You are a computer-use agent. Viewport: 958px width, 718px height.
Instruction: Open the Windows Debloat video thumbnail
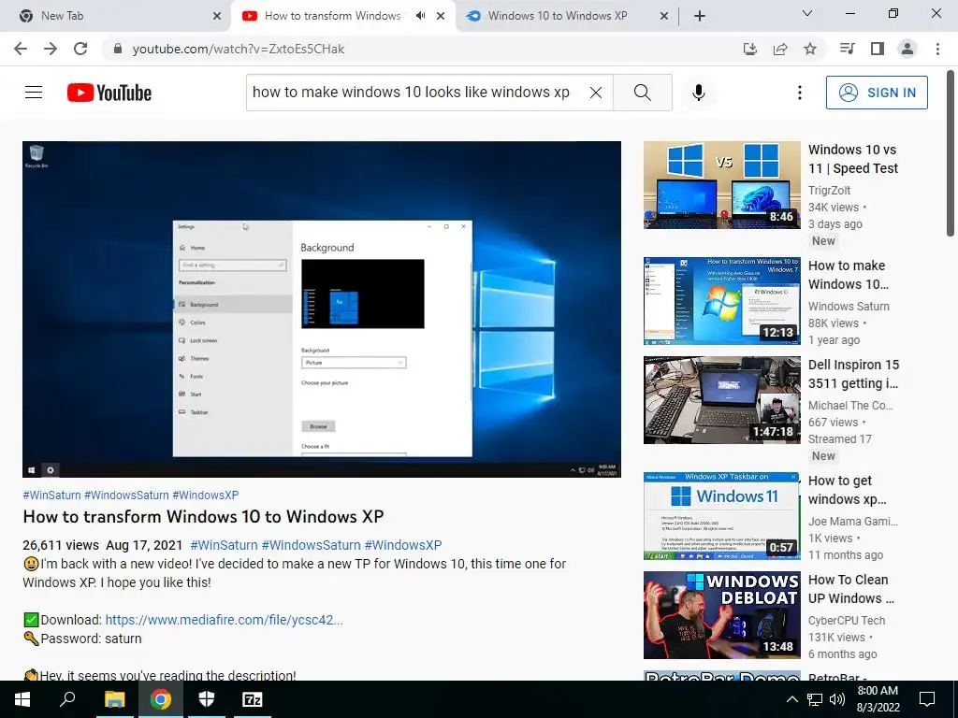pyautogui.click(x=721, y=615)
